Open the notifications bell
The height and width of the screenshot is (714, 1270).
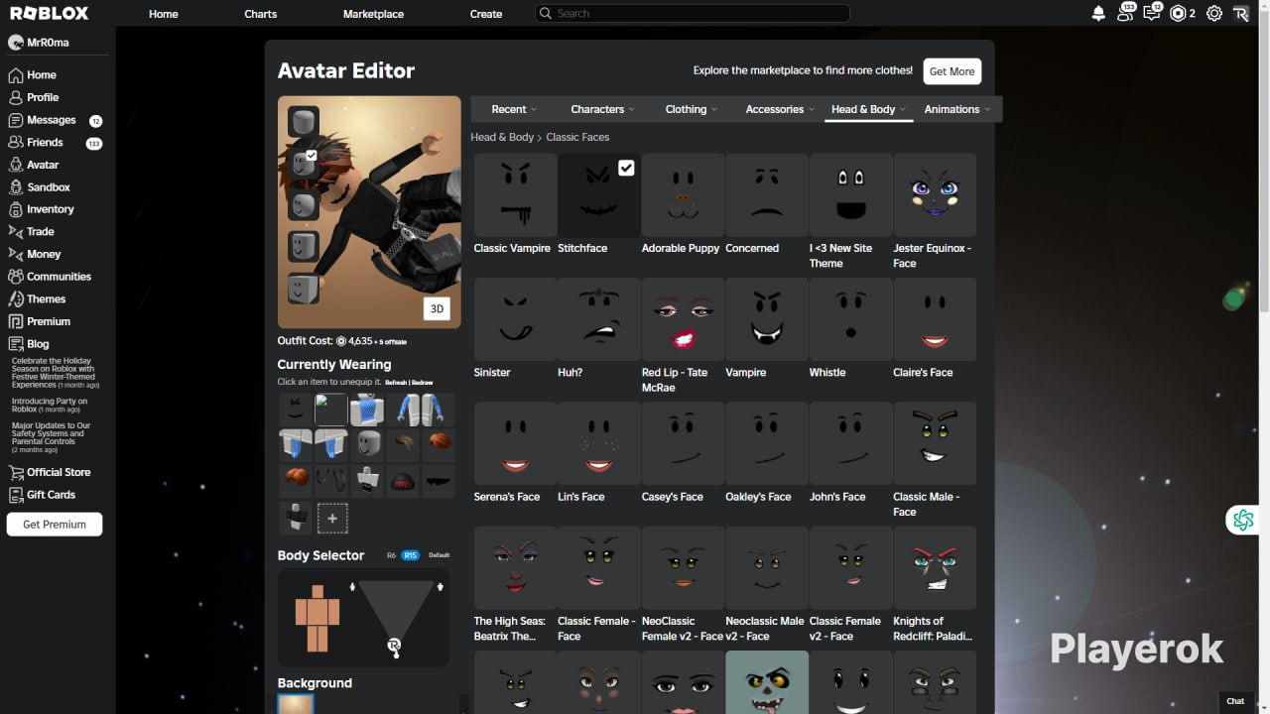[x=1098, y=14]
